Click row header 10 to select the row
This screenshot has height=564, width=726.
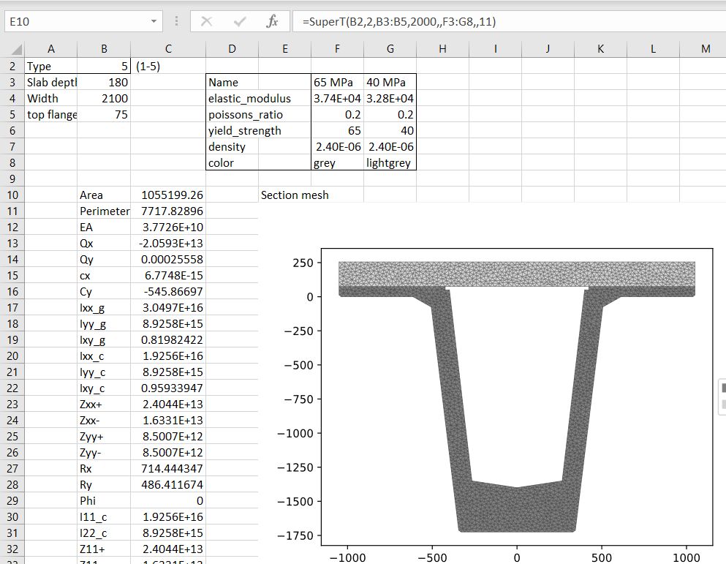coord(14,195)
